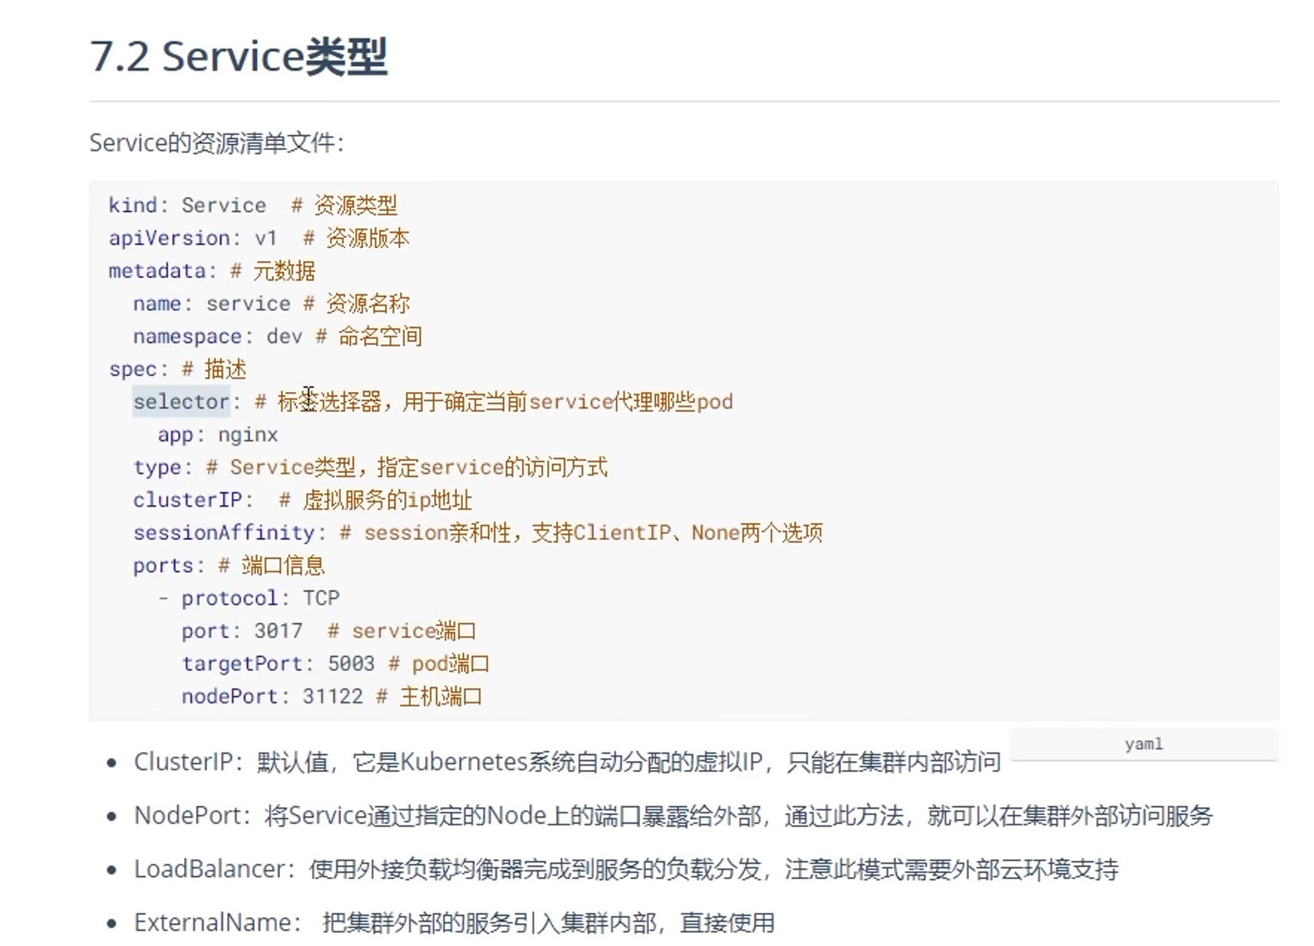This screenshot has width=1314, height=946.
Task: Click the "yaml" language label
Action: tap(1143, 744)
